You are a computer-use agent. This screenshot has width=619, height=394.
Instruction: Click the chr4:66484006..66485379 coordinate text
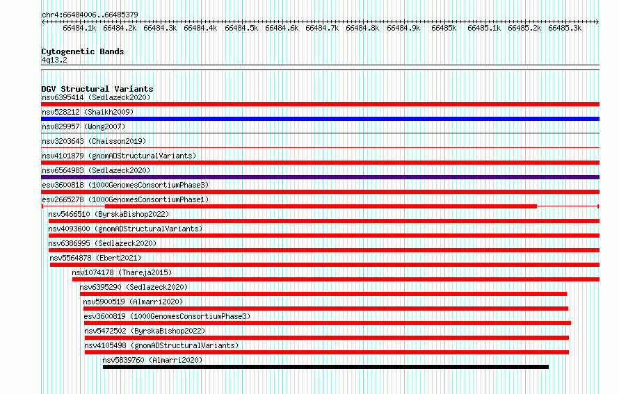point(90,15)
